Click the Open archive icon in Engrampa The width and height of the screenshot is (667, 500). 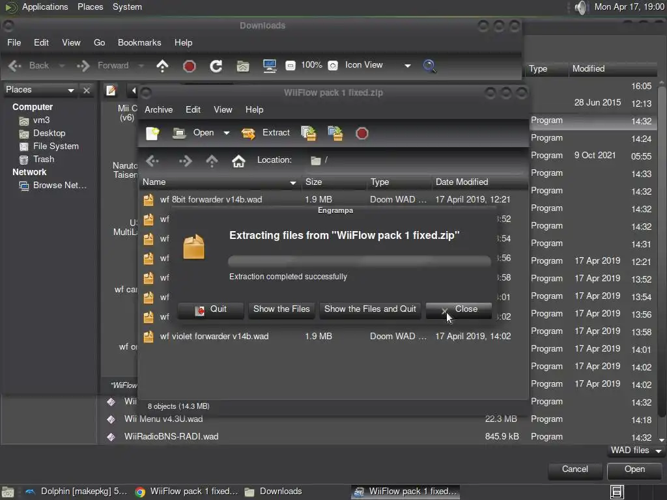(179, 133)
